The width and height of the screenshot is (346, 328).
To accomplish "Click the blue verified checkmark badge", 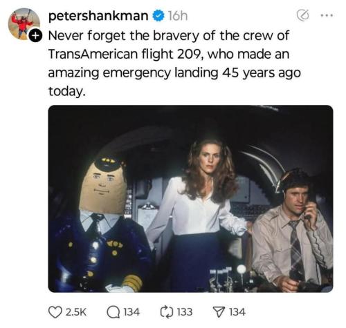I will (158, 16).
